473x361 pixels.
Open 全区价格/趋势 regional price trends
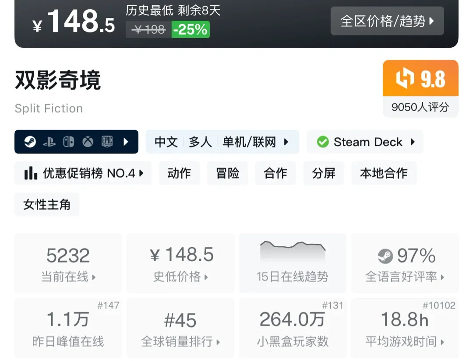point(387,21)
